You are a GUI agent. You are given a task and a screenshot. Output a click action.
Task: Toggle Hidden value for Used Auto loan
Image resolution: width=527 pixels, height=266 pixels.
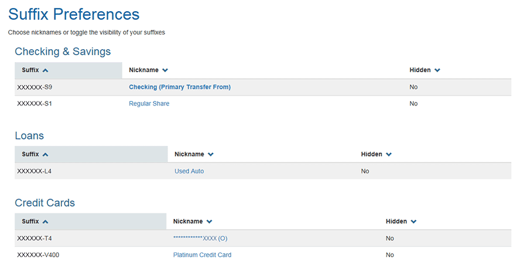pos(365,171)
